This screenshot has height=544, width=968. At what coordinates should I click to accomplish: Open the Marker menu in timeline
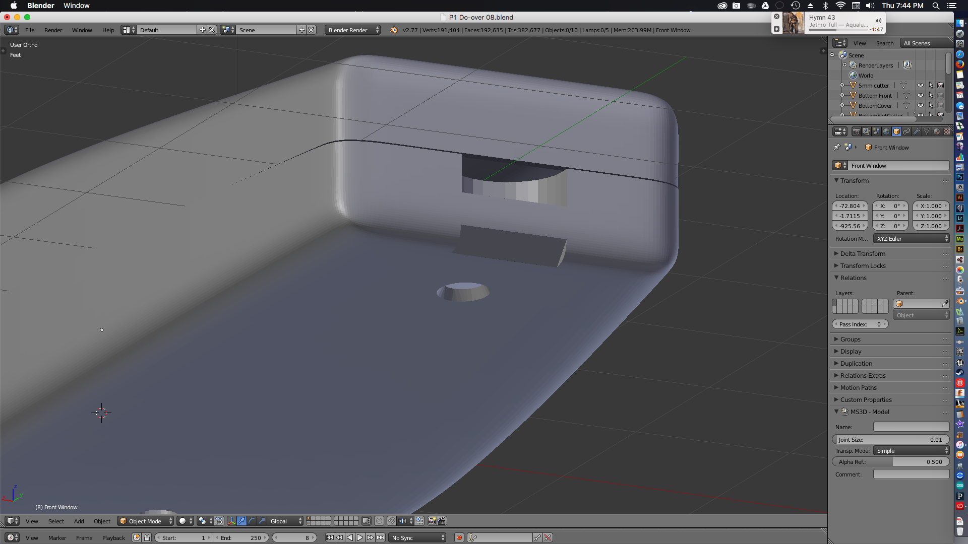tap(57, 538)
